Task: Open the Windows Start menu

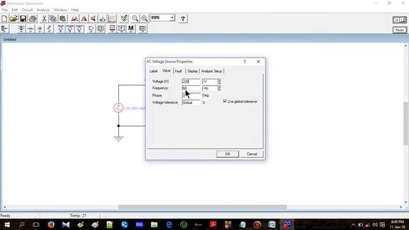Action: [x=7, y=224]
